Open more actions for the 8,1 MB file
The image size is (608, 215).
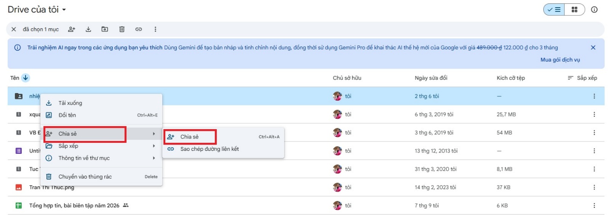[x=594, y=169]
